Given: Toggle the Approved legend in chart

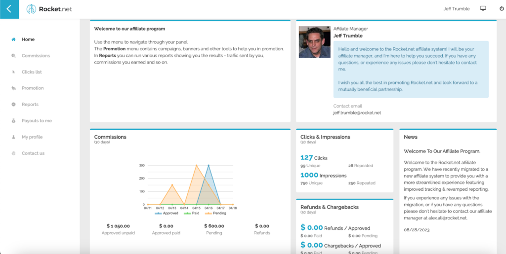Looking at the screenshot, I should (167, 213).
